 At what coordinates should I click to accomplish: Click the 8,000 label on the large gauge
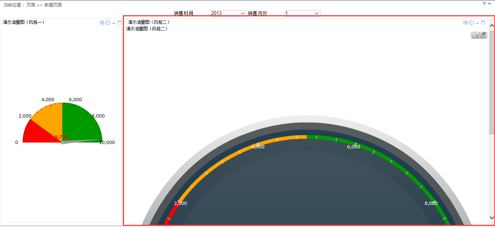(431, 203)
